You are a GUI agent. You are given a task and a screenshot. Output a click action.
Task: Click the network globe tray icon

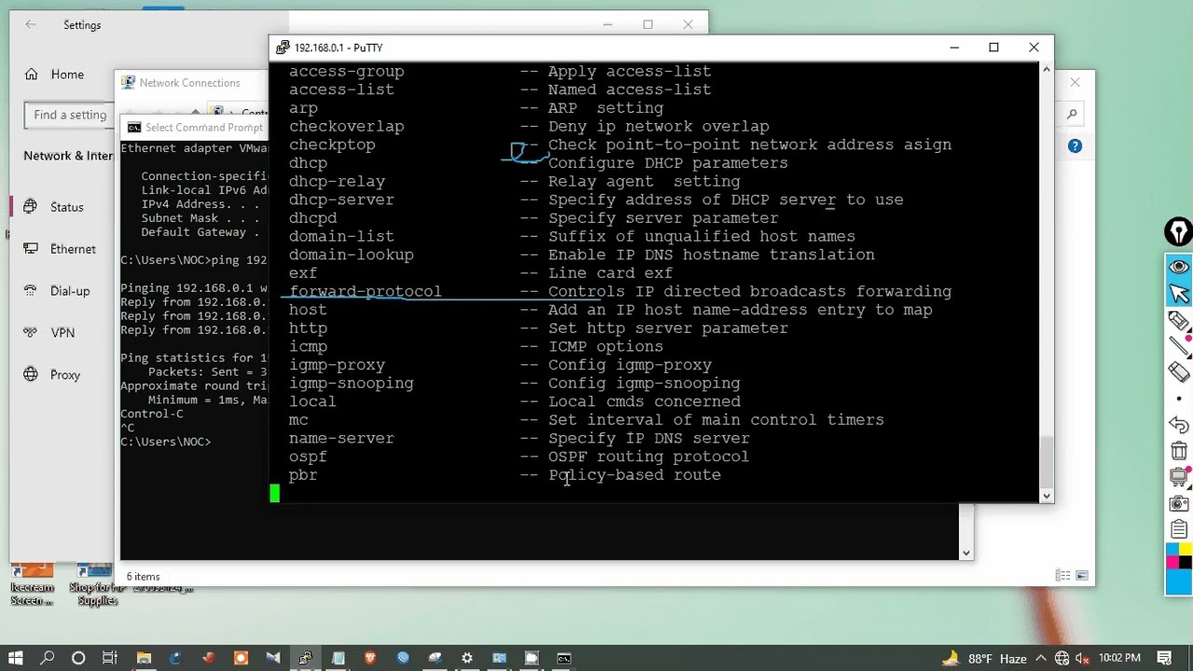click(x=1061, y=658)
